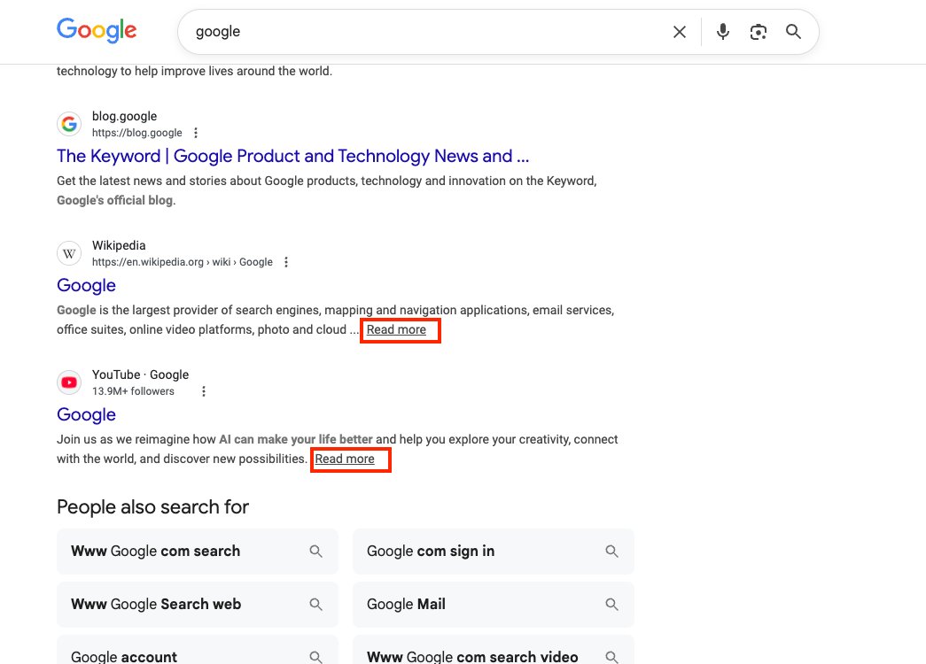Click the blog.google favicon icon
926x664 pixels.
(x=69, y=124)
